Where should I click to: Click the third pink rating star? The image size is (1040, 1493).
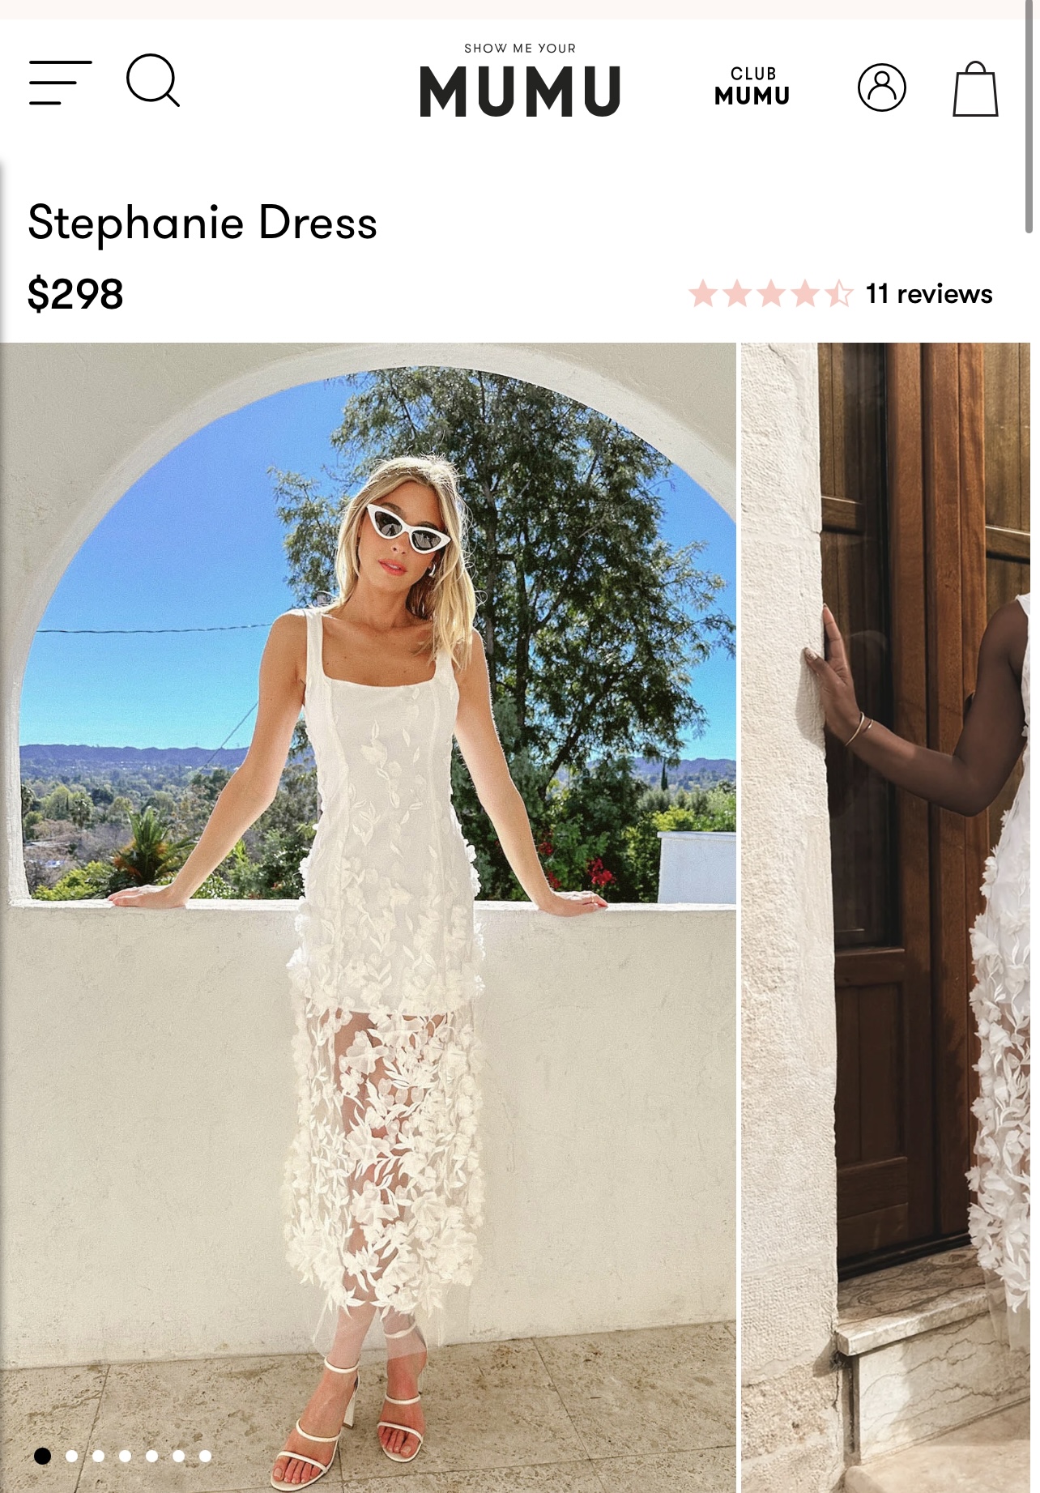point(771,293)
